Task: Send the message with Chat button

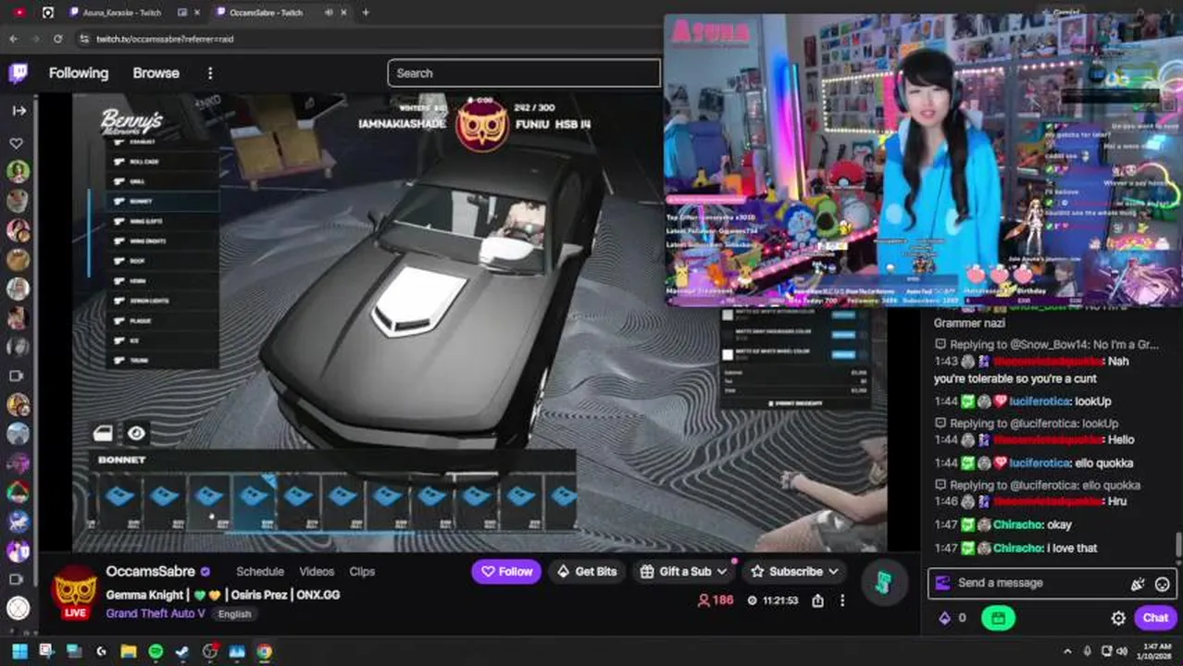Action: tap(1155, 618)
